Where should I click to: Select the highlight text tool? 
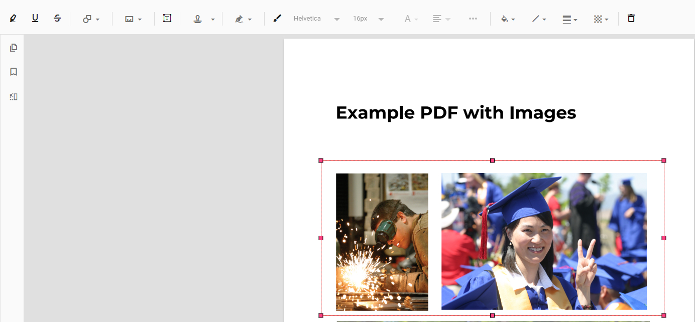pos(13,19)
